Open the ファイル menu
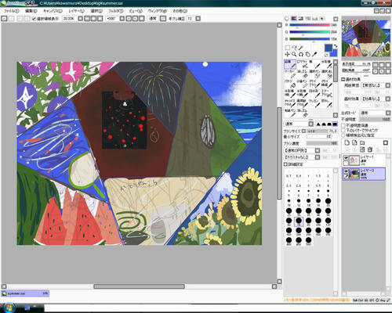This screenshot has height=313, width=392. [11, 11]
